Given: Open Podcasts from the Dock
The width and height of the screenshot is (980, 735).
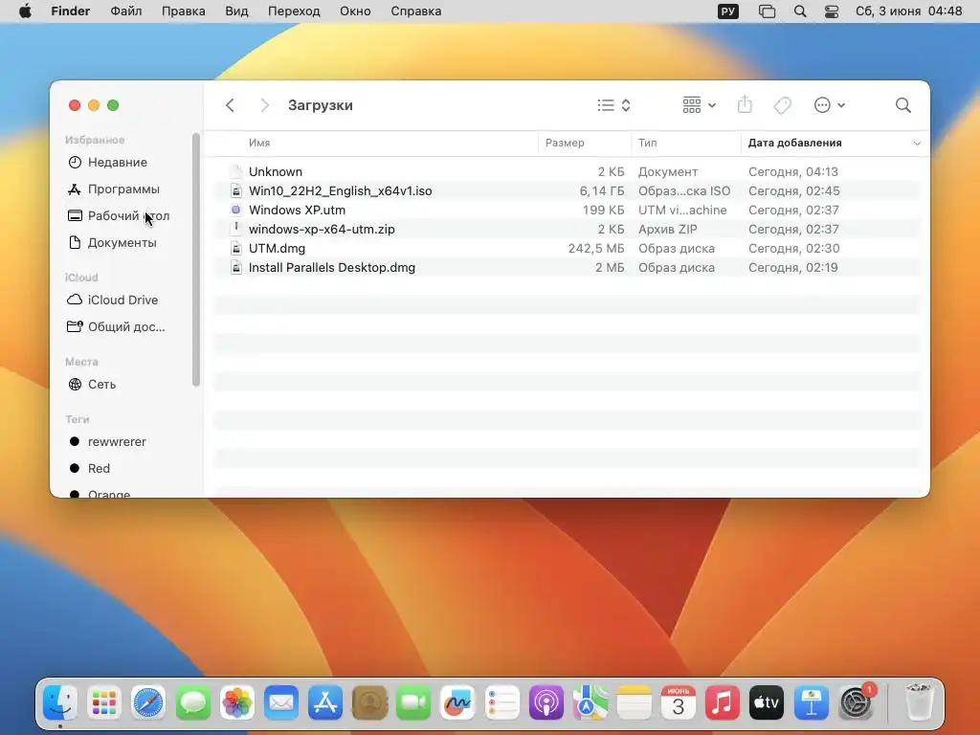Looking at the screenshot, I should click(x=546, y=702).
